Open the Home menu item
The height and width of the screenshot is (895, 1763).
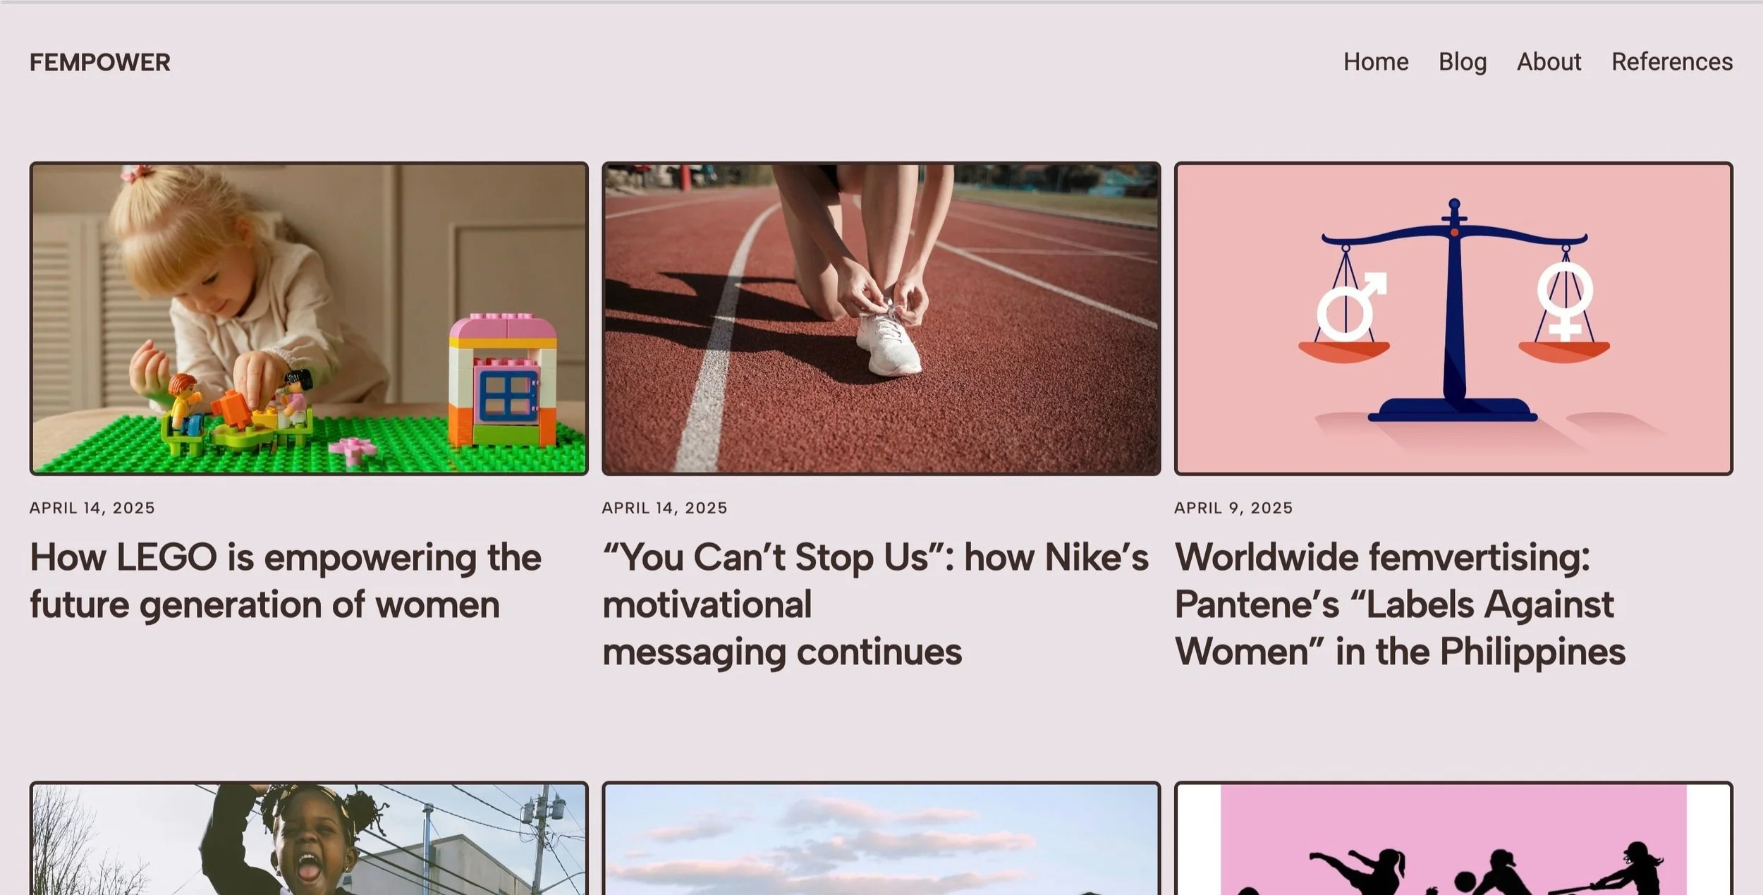[1375, 62]
